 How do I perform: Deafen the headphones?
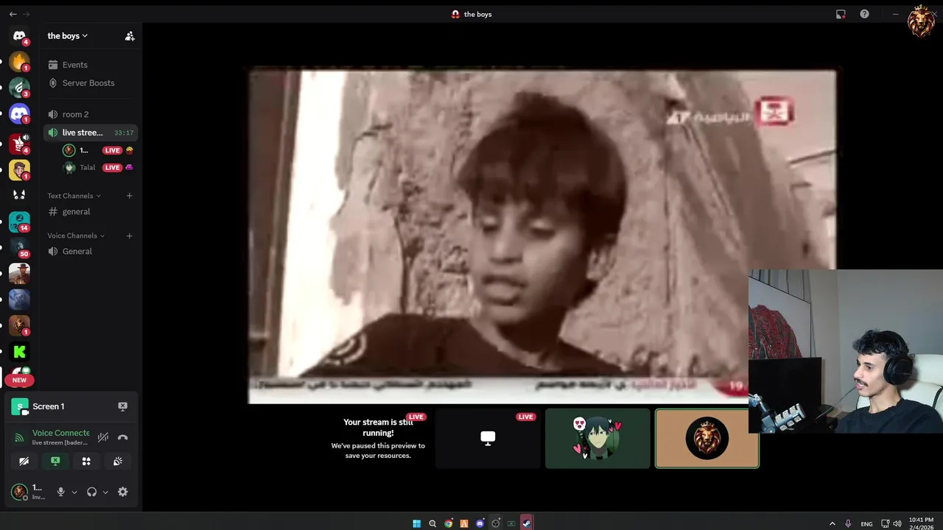91,492
